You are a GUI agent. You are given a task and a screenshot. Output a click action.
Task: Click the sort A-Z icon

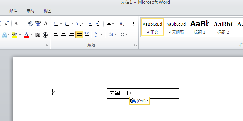click(122, 24)
